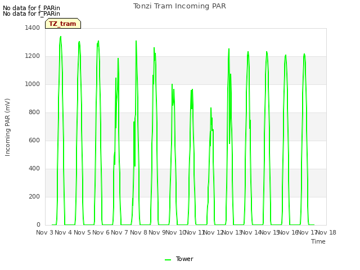Click the Nov 7 x-axis label
The width and height of the screenshot is (360, 270).
pyautogui.click(x=120, y=232)
